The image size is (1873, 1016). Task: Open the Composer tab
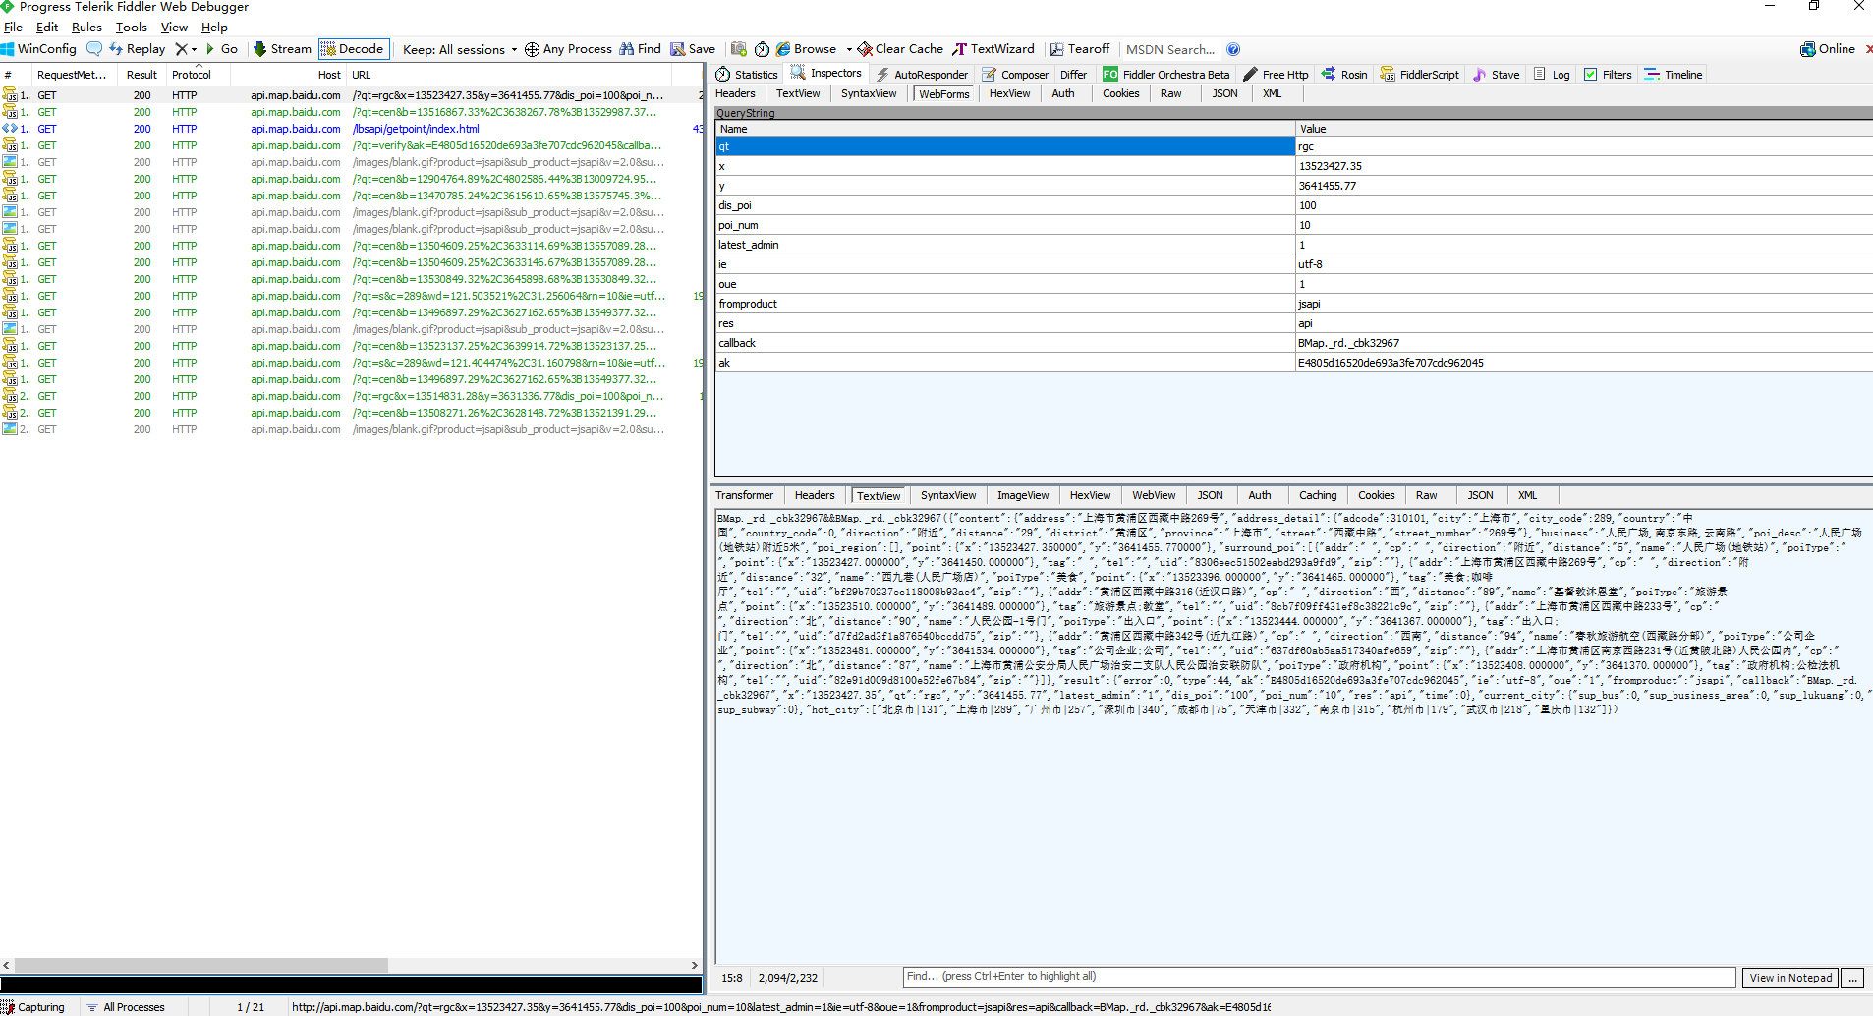pos(1016,75)
